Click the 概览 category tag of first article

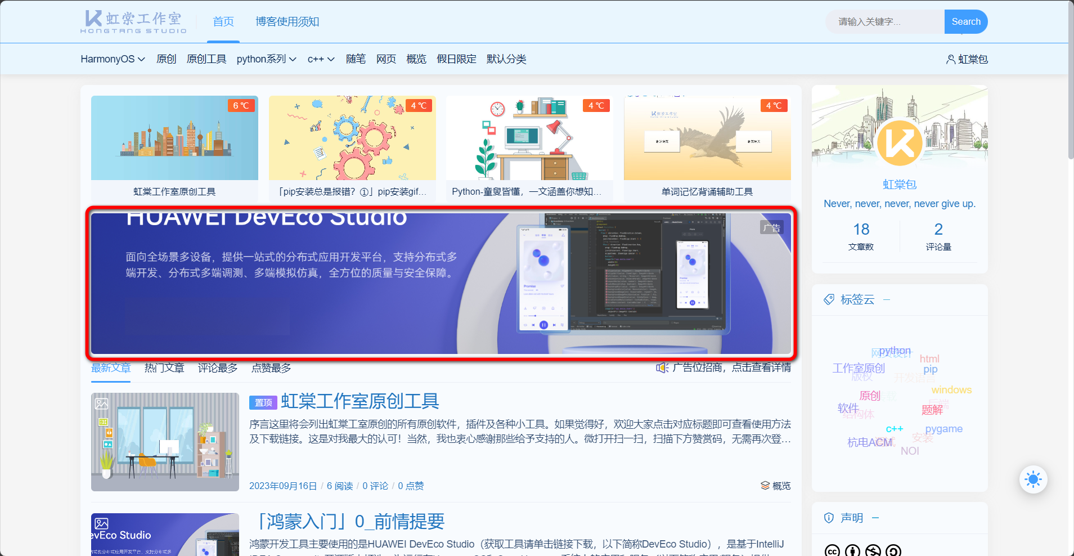781,486
